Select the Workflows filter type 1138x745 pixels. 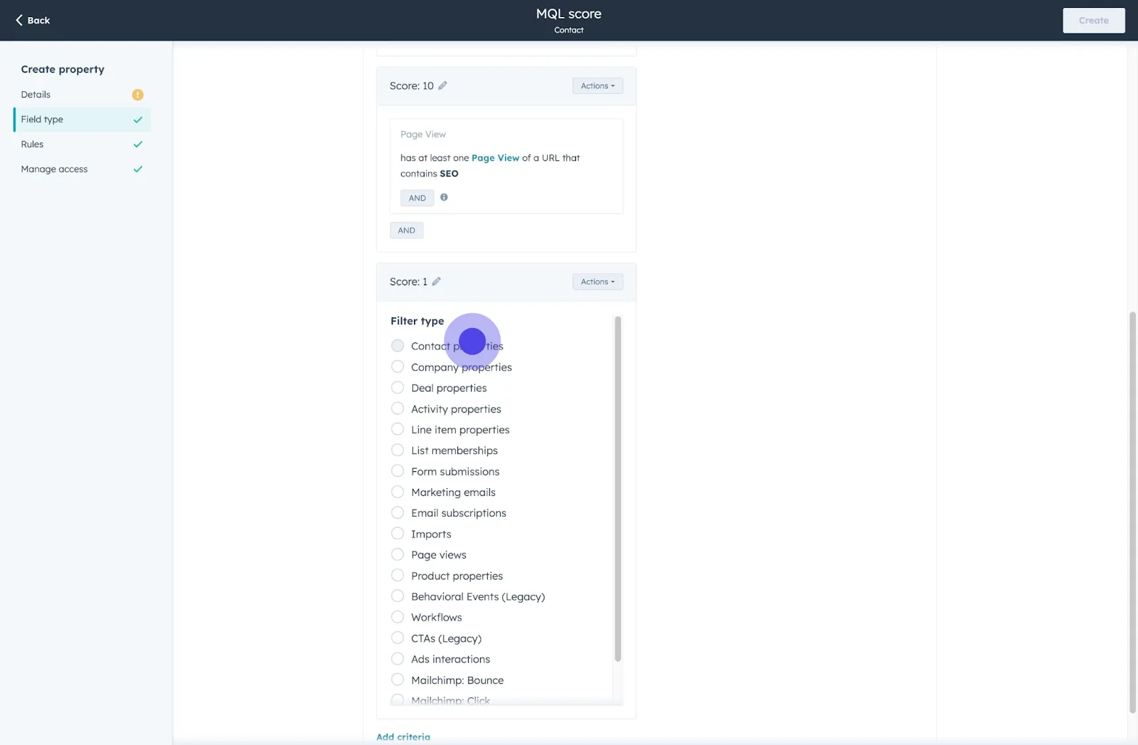(x=398, y=617)
